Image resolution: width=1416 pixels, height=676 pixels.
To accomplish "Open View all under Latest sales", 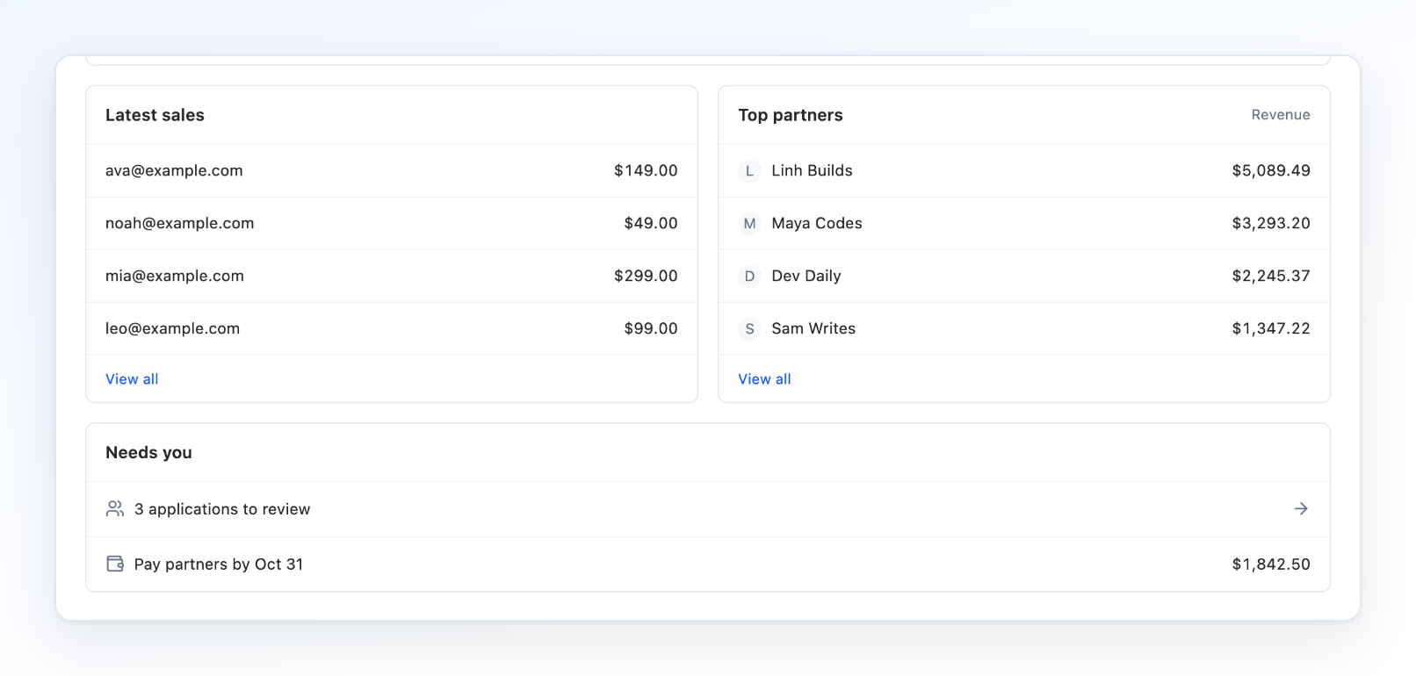I will click(x=132, y=379).
